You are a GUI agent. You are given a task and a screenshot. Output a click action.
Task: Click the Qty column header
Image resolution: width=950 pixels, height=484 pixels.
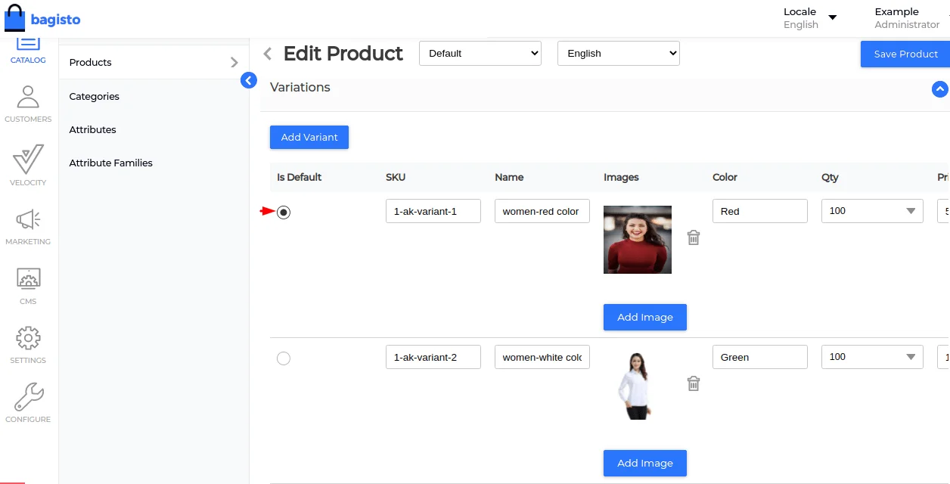(830, 177)
